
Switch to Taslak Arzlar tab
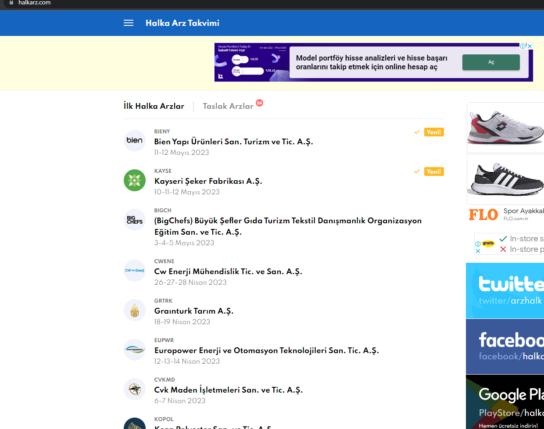point(228,106)
